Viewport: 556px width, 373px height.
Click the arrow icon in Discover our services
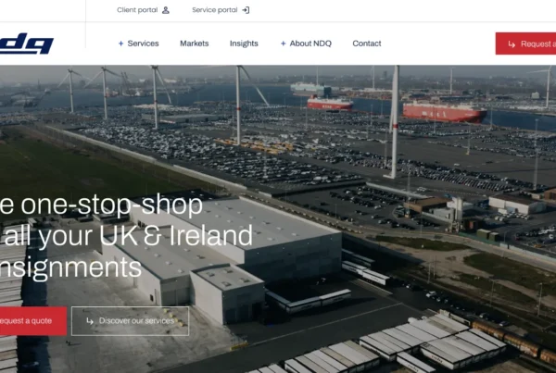(x=90, y=321)
